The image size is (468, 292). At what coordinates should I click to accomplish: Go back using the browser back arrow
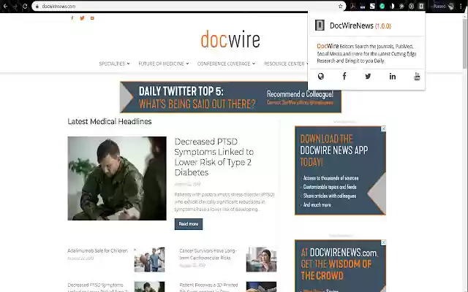(5, 7)
